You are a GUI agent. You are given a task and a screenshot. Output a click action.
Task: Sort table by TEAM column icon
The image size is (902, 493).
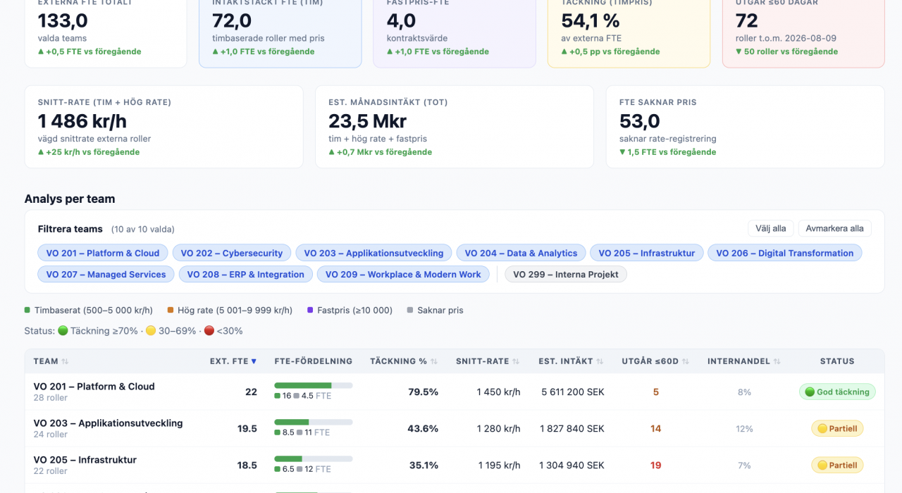(x=65, y=361)
